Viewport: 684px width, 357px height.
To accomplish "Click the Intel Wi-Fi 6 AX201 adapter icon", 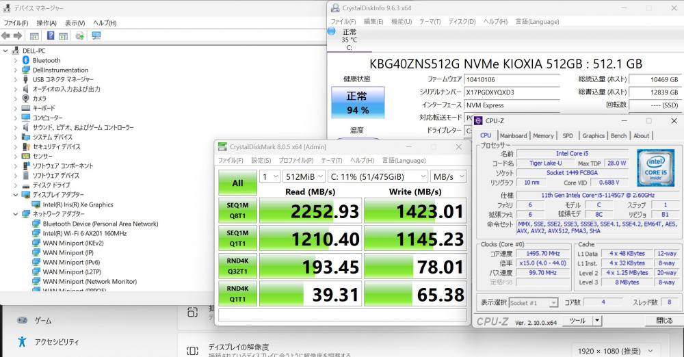I will pyautogui.click(x=36, y=233).
